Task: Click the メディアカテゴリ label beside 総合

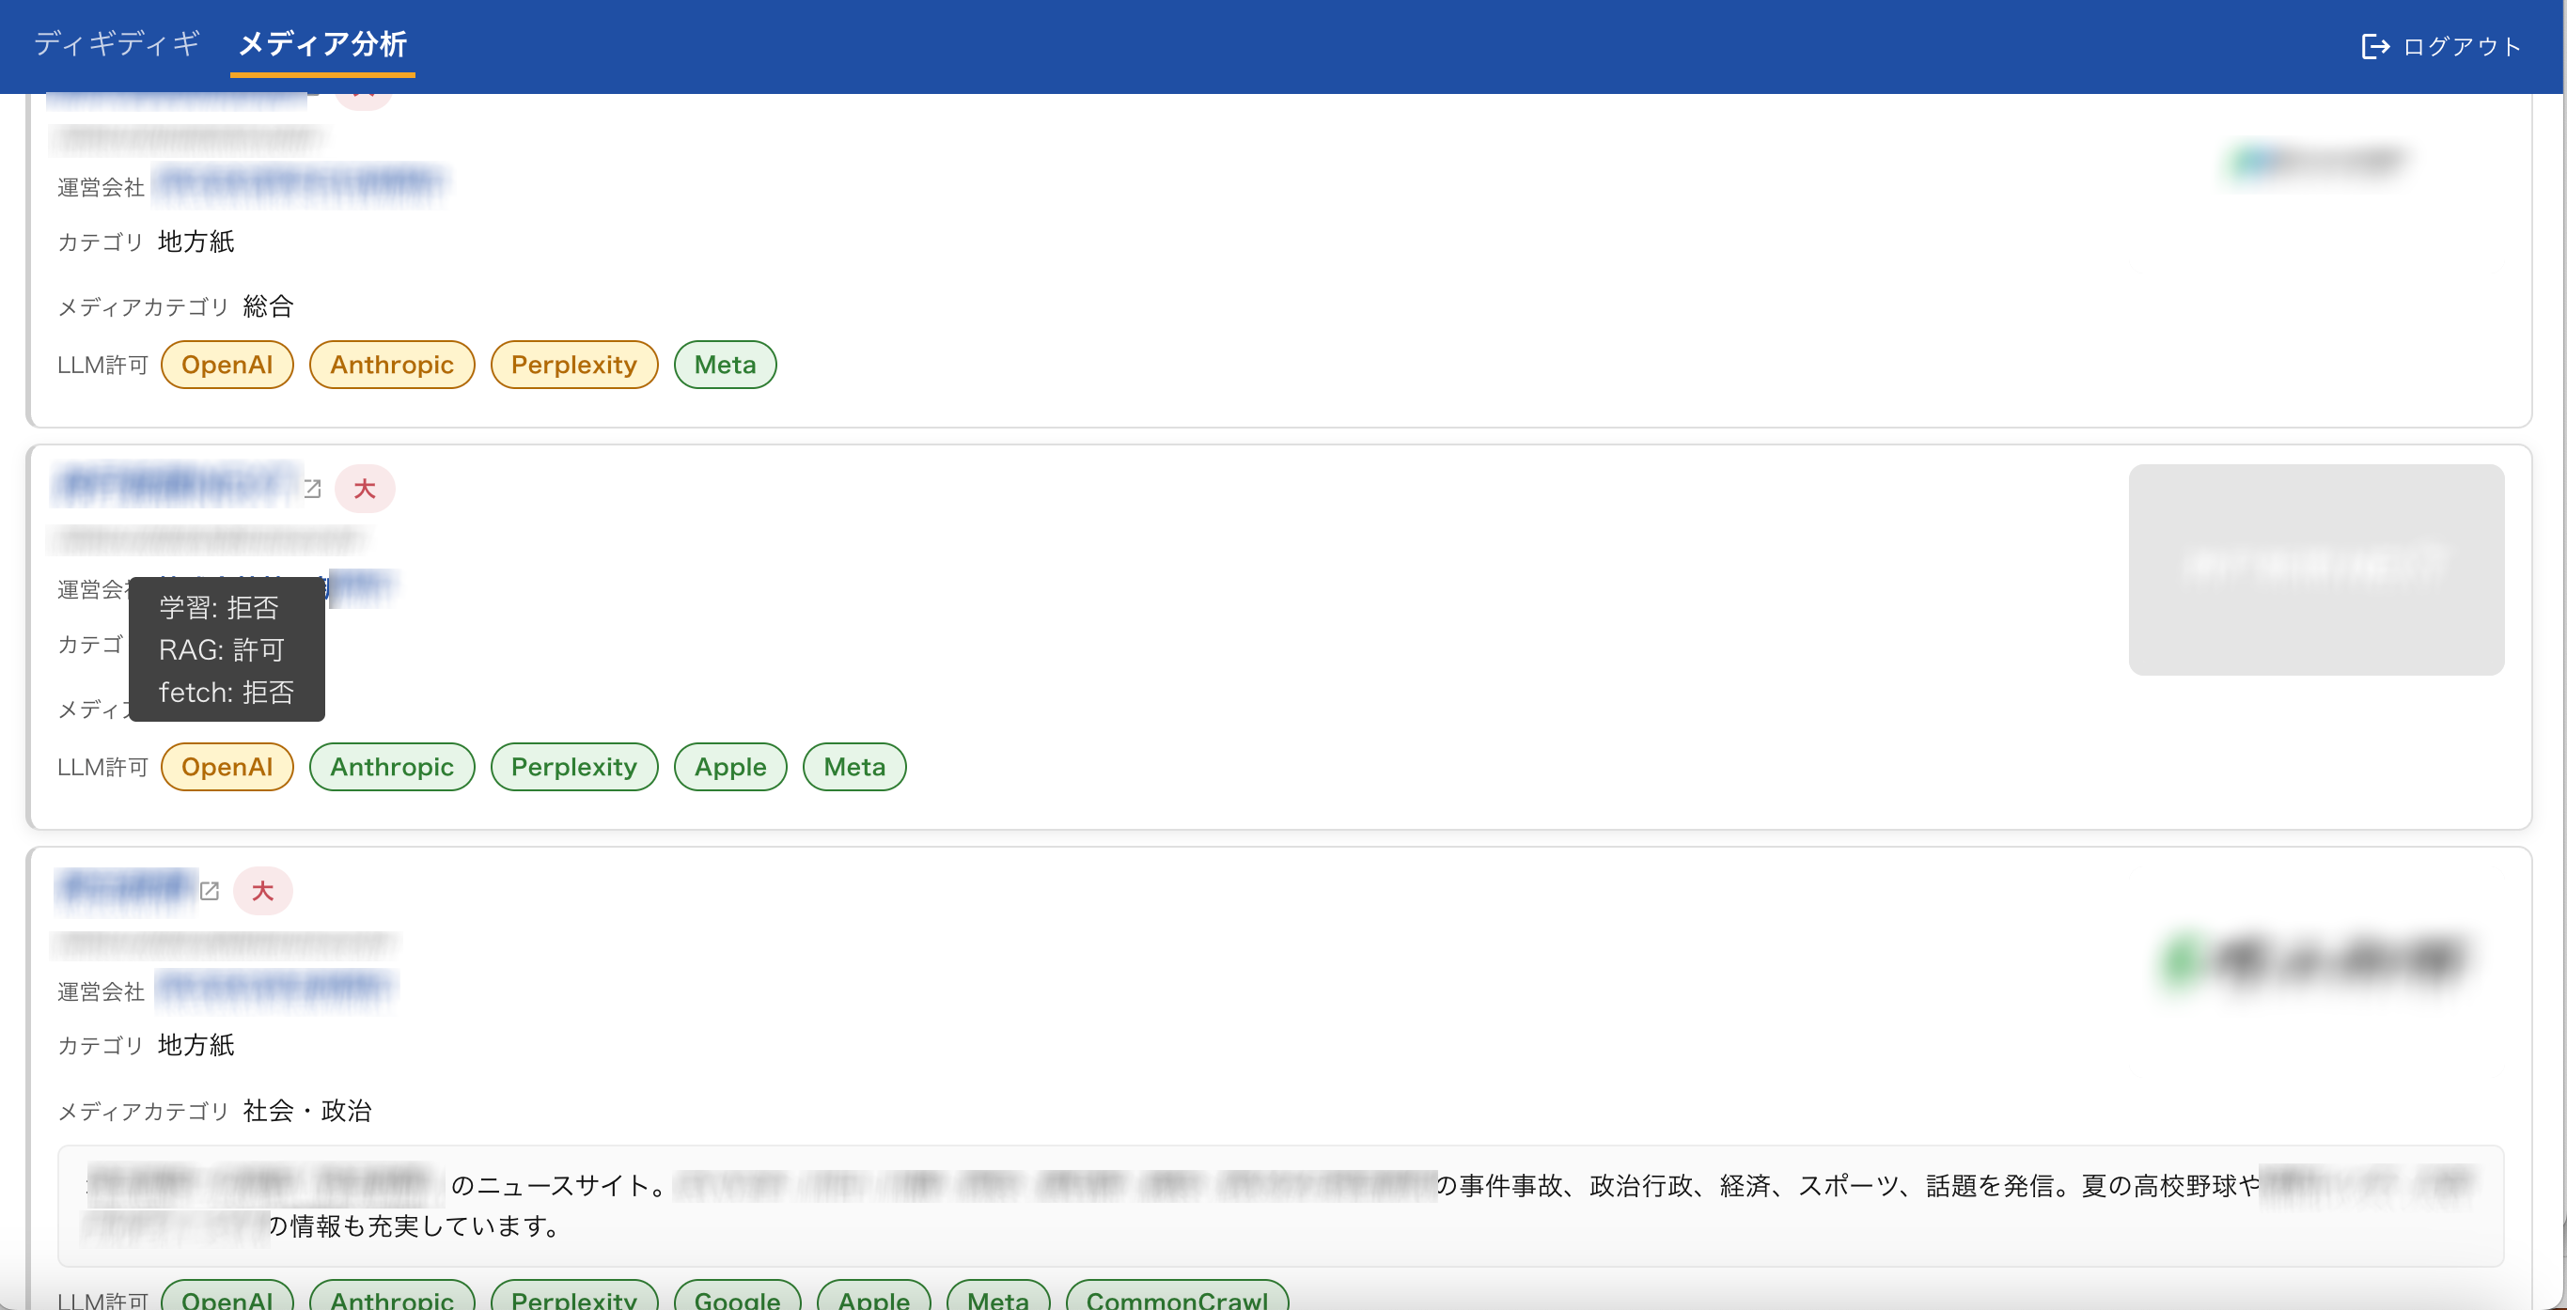Action: click(x=144, y=307)
